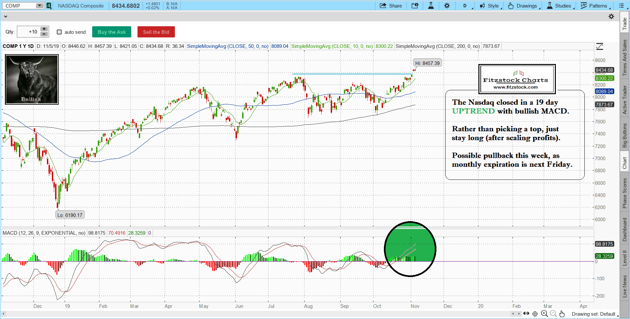Image resolution: width=630 pixels, height=319 pixels.
Task: Select the pan hand tool icon
Action: [562, 314]
